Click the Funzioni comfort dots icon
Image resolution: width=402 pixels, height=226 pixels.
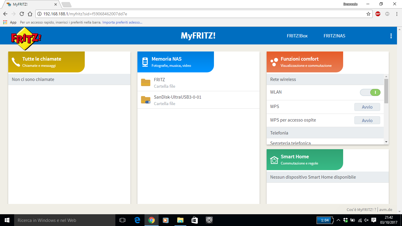tap(274, 62)
